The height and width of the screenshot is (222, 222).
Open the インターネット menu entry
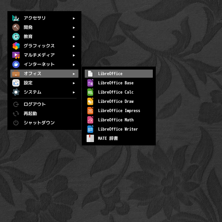[44, 64]
